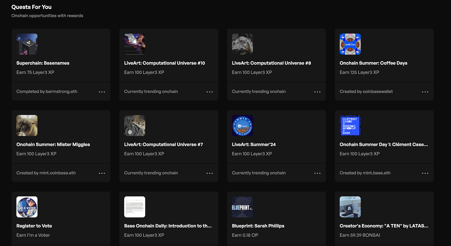Open the Mister Miggles cat thumbnail
The image size is (451, 246).
click(27, 125)
